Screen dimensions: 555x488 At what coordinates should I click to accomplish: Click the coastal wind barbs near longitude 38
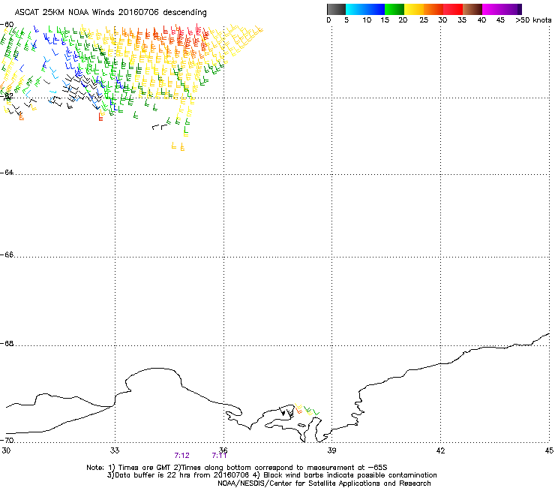(x=299, y=411)
